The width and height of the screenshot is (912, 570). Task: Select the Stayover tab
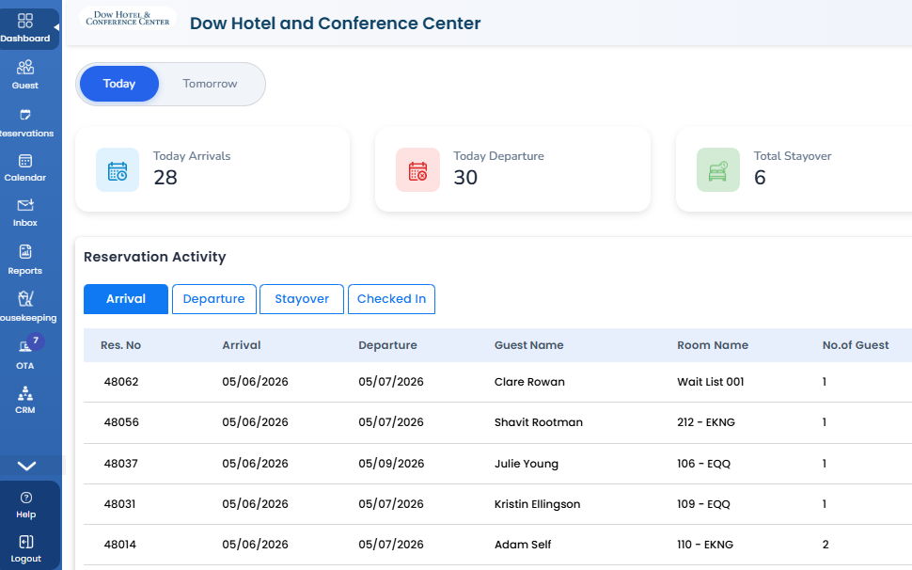[x=302, y=299]
